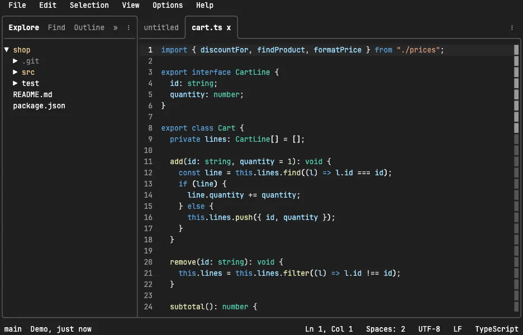Click the 'discountFor' identifier on line 1
This screenshot has width=523, height=335.
coord(224,50)
